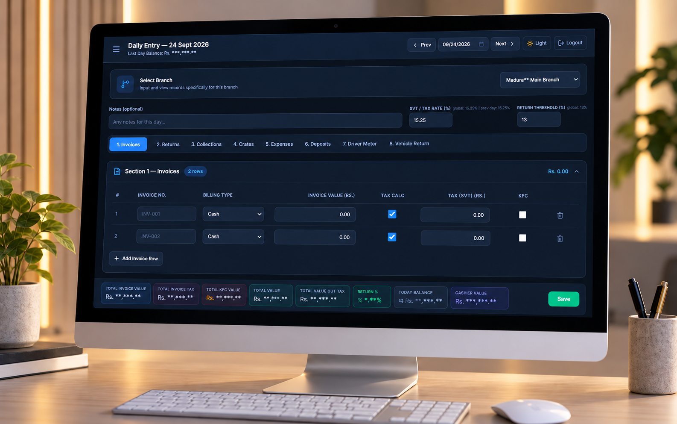Open the hamburger menu icon

point(116,49)
